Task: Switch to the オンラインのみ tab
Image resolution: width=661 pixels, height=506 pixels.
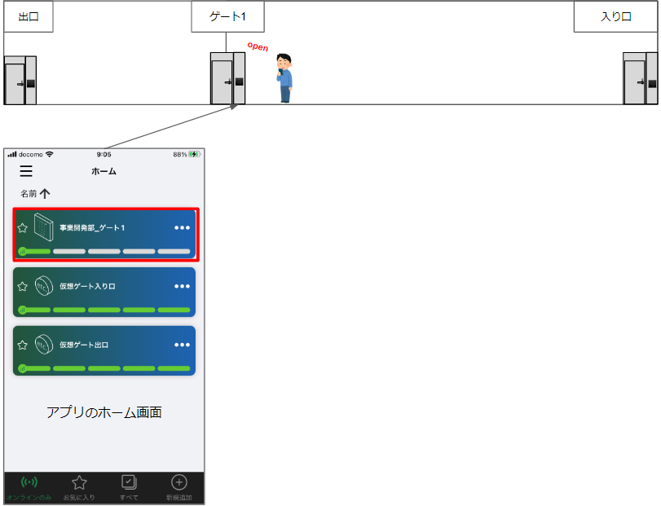Action: click(x=29, y=488)
